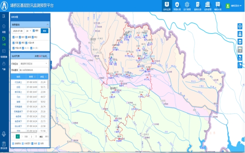Open the administrative region dropdown
Image resolution: width=245 pixels, height=153 pixels.
[34, 64]
